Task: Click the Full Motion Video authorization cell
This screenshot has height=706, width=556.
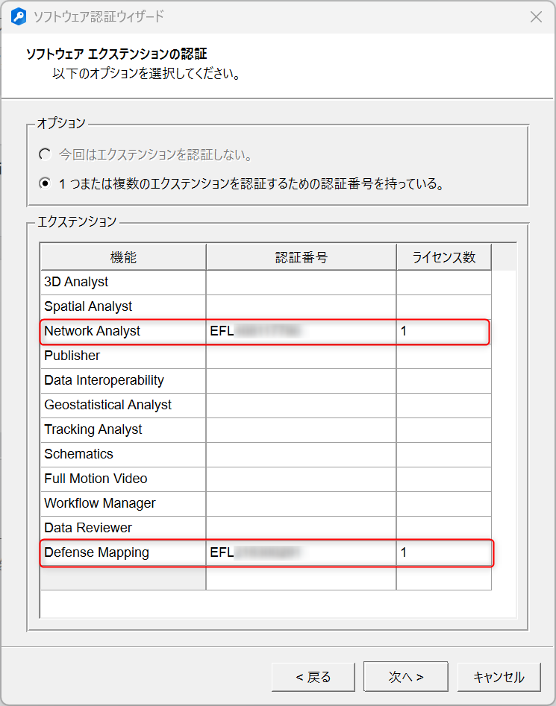Action: [x=301, y=479]
